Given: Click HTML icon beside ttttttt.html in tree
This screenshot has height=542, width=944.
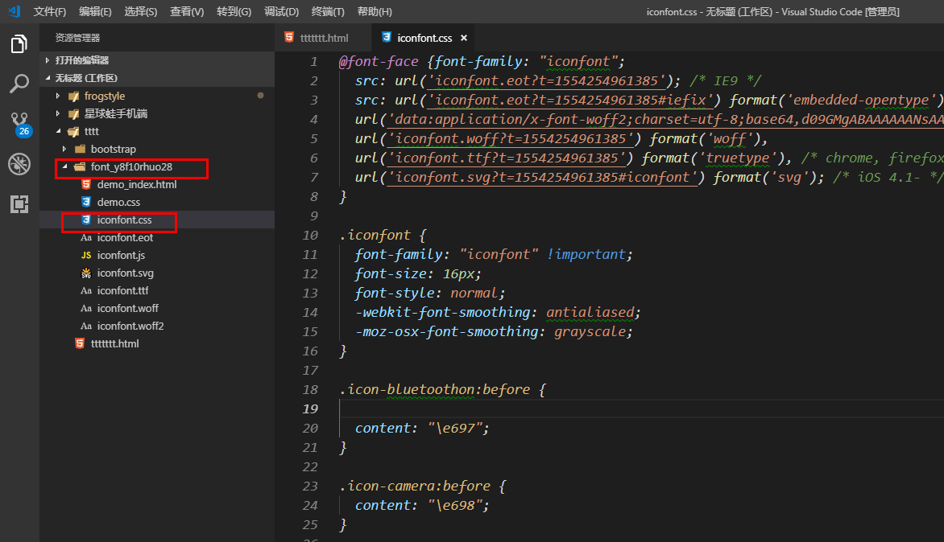Looking at the screenshot, I should tap(80, 343).
